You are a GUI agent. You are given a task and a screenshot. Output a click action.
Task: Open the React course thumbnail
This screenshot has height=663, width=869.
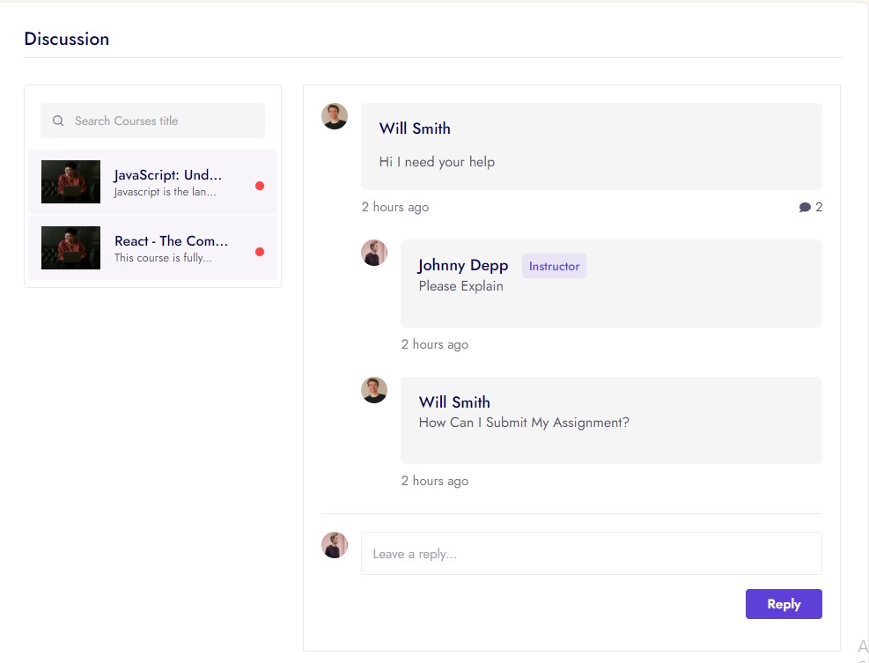point(71,248)
